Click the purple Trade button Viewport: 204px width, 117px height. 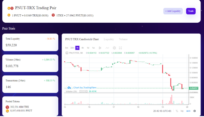click(x=191, y=11)
